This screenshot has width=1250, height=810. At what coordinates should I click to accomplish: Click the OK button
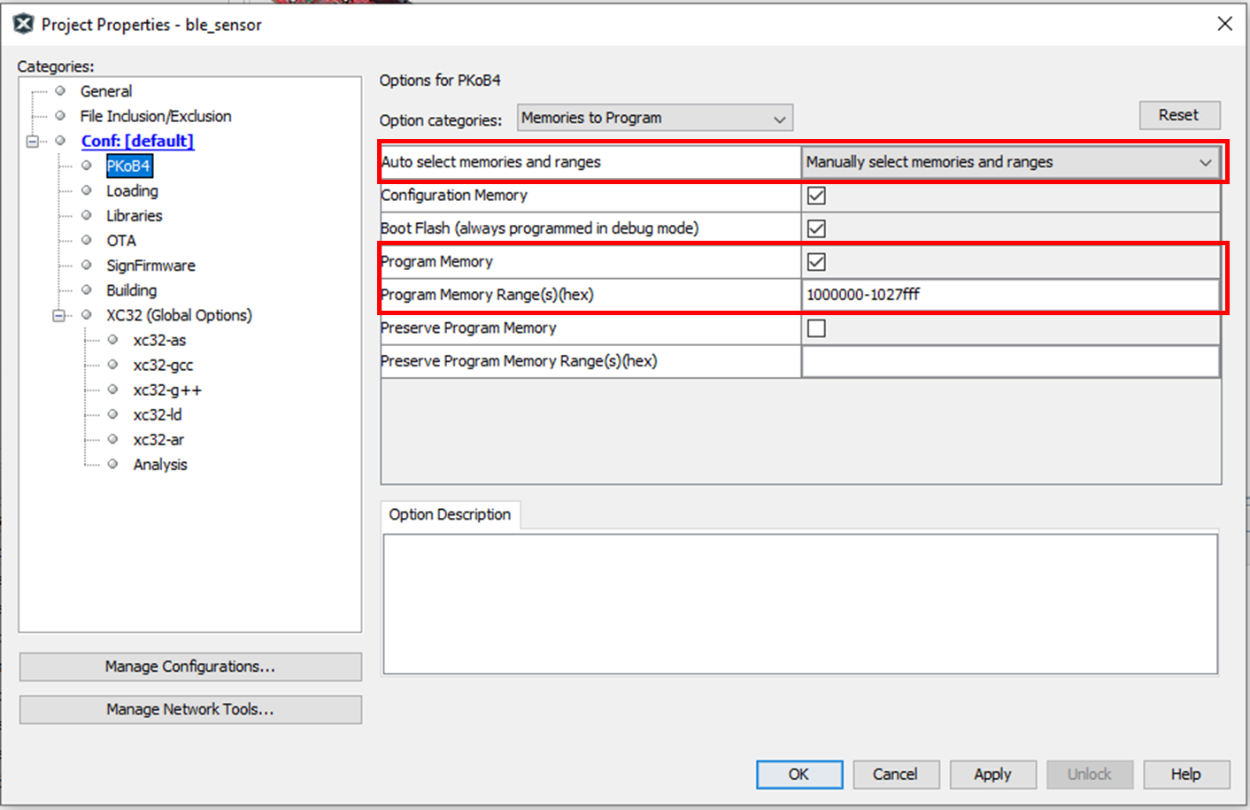click(x=799, y=774)
